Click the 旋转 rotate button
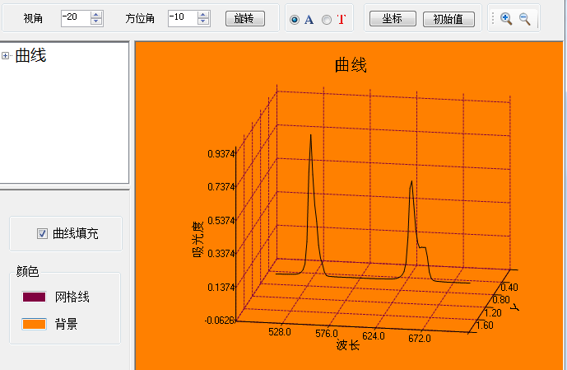 [x=244, y=18]
